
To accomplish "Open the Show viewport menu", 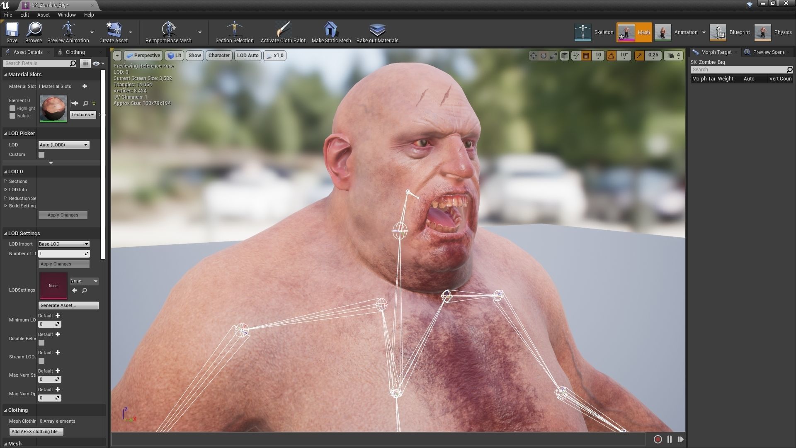I will coord(194,56).
